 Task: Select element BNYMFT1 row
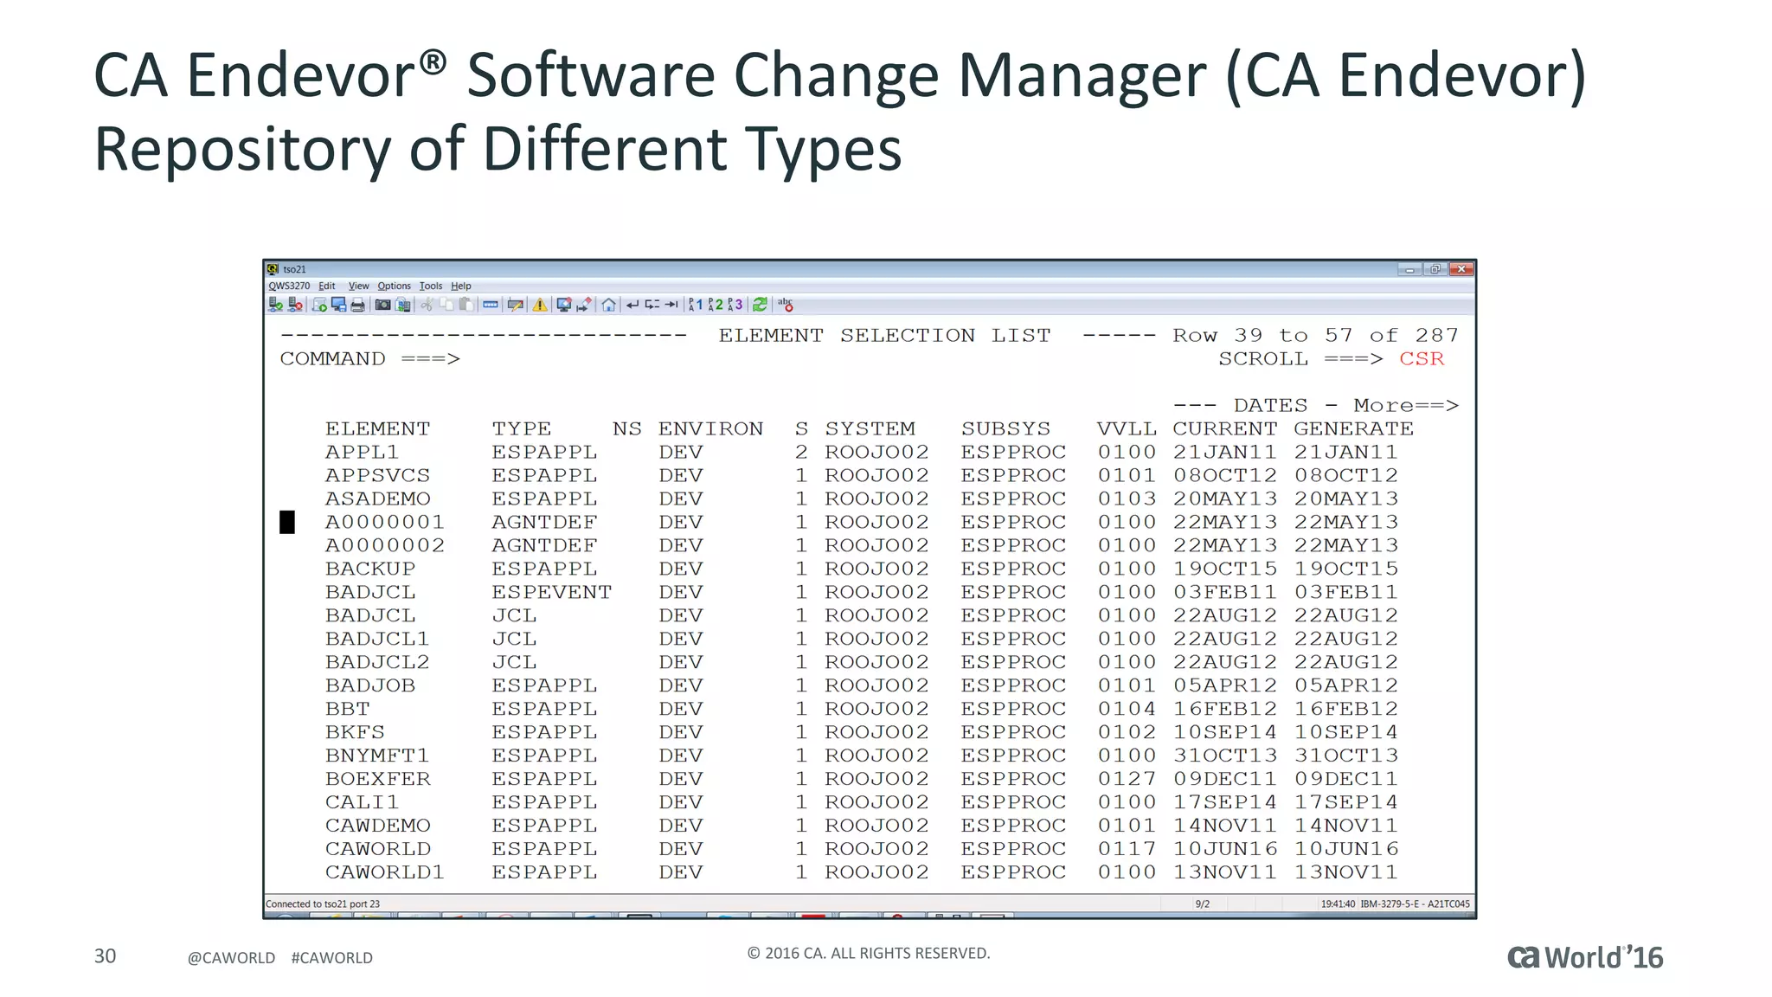(861, 756)
